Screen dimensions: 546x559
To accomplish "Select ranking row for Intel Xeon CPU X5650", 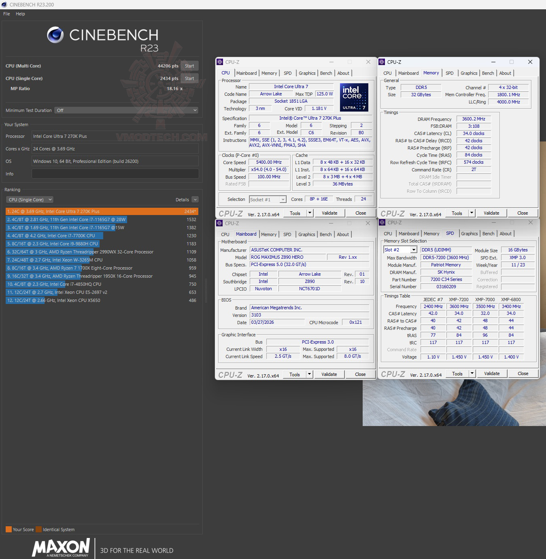I will (102, 300).
